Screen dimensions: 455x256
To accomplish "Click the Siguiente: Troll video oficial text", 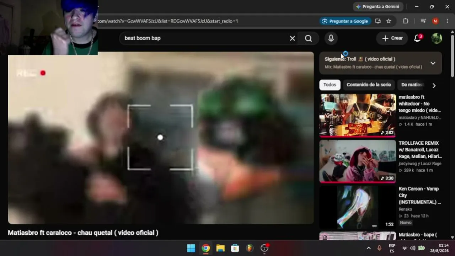I will (360, 59).
